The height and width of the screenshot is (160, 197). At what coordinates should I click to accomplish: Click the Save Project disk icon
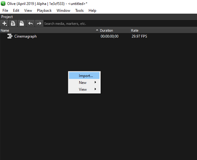point(22,23)
